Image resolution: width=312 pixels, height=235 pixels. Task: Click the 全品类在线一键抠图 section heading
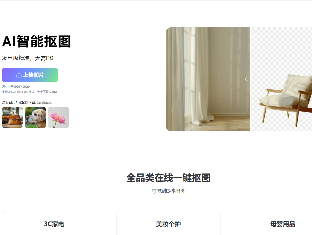click(x=168, y=178)
